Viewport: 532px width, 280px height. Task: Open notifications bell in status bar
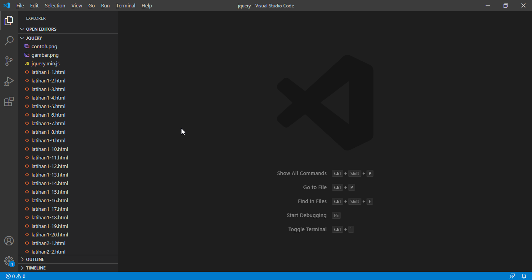coord(524,276)
